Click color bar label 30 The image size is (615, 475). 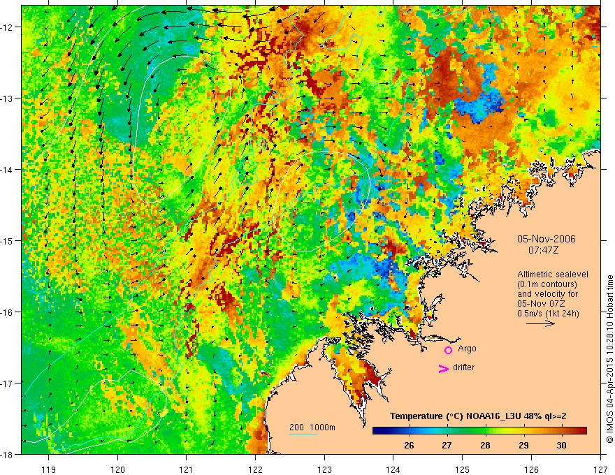[x=562, y=445]
